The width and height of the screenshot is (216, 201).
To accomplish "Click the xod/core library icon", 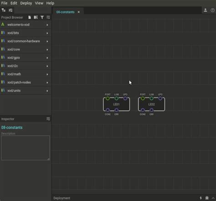I will coord(3,49).
